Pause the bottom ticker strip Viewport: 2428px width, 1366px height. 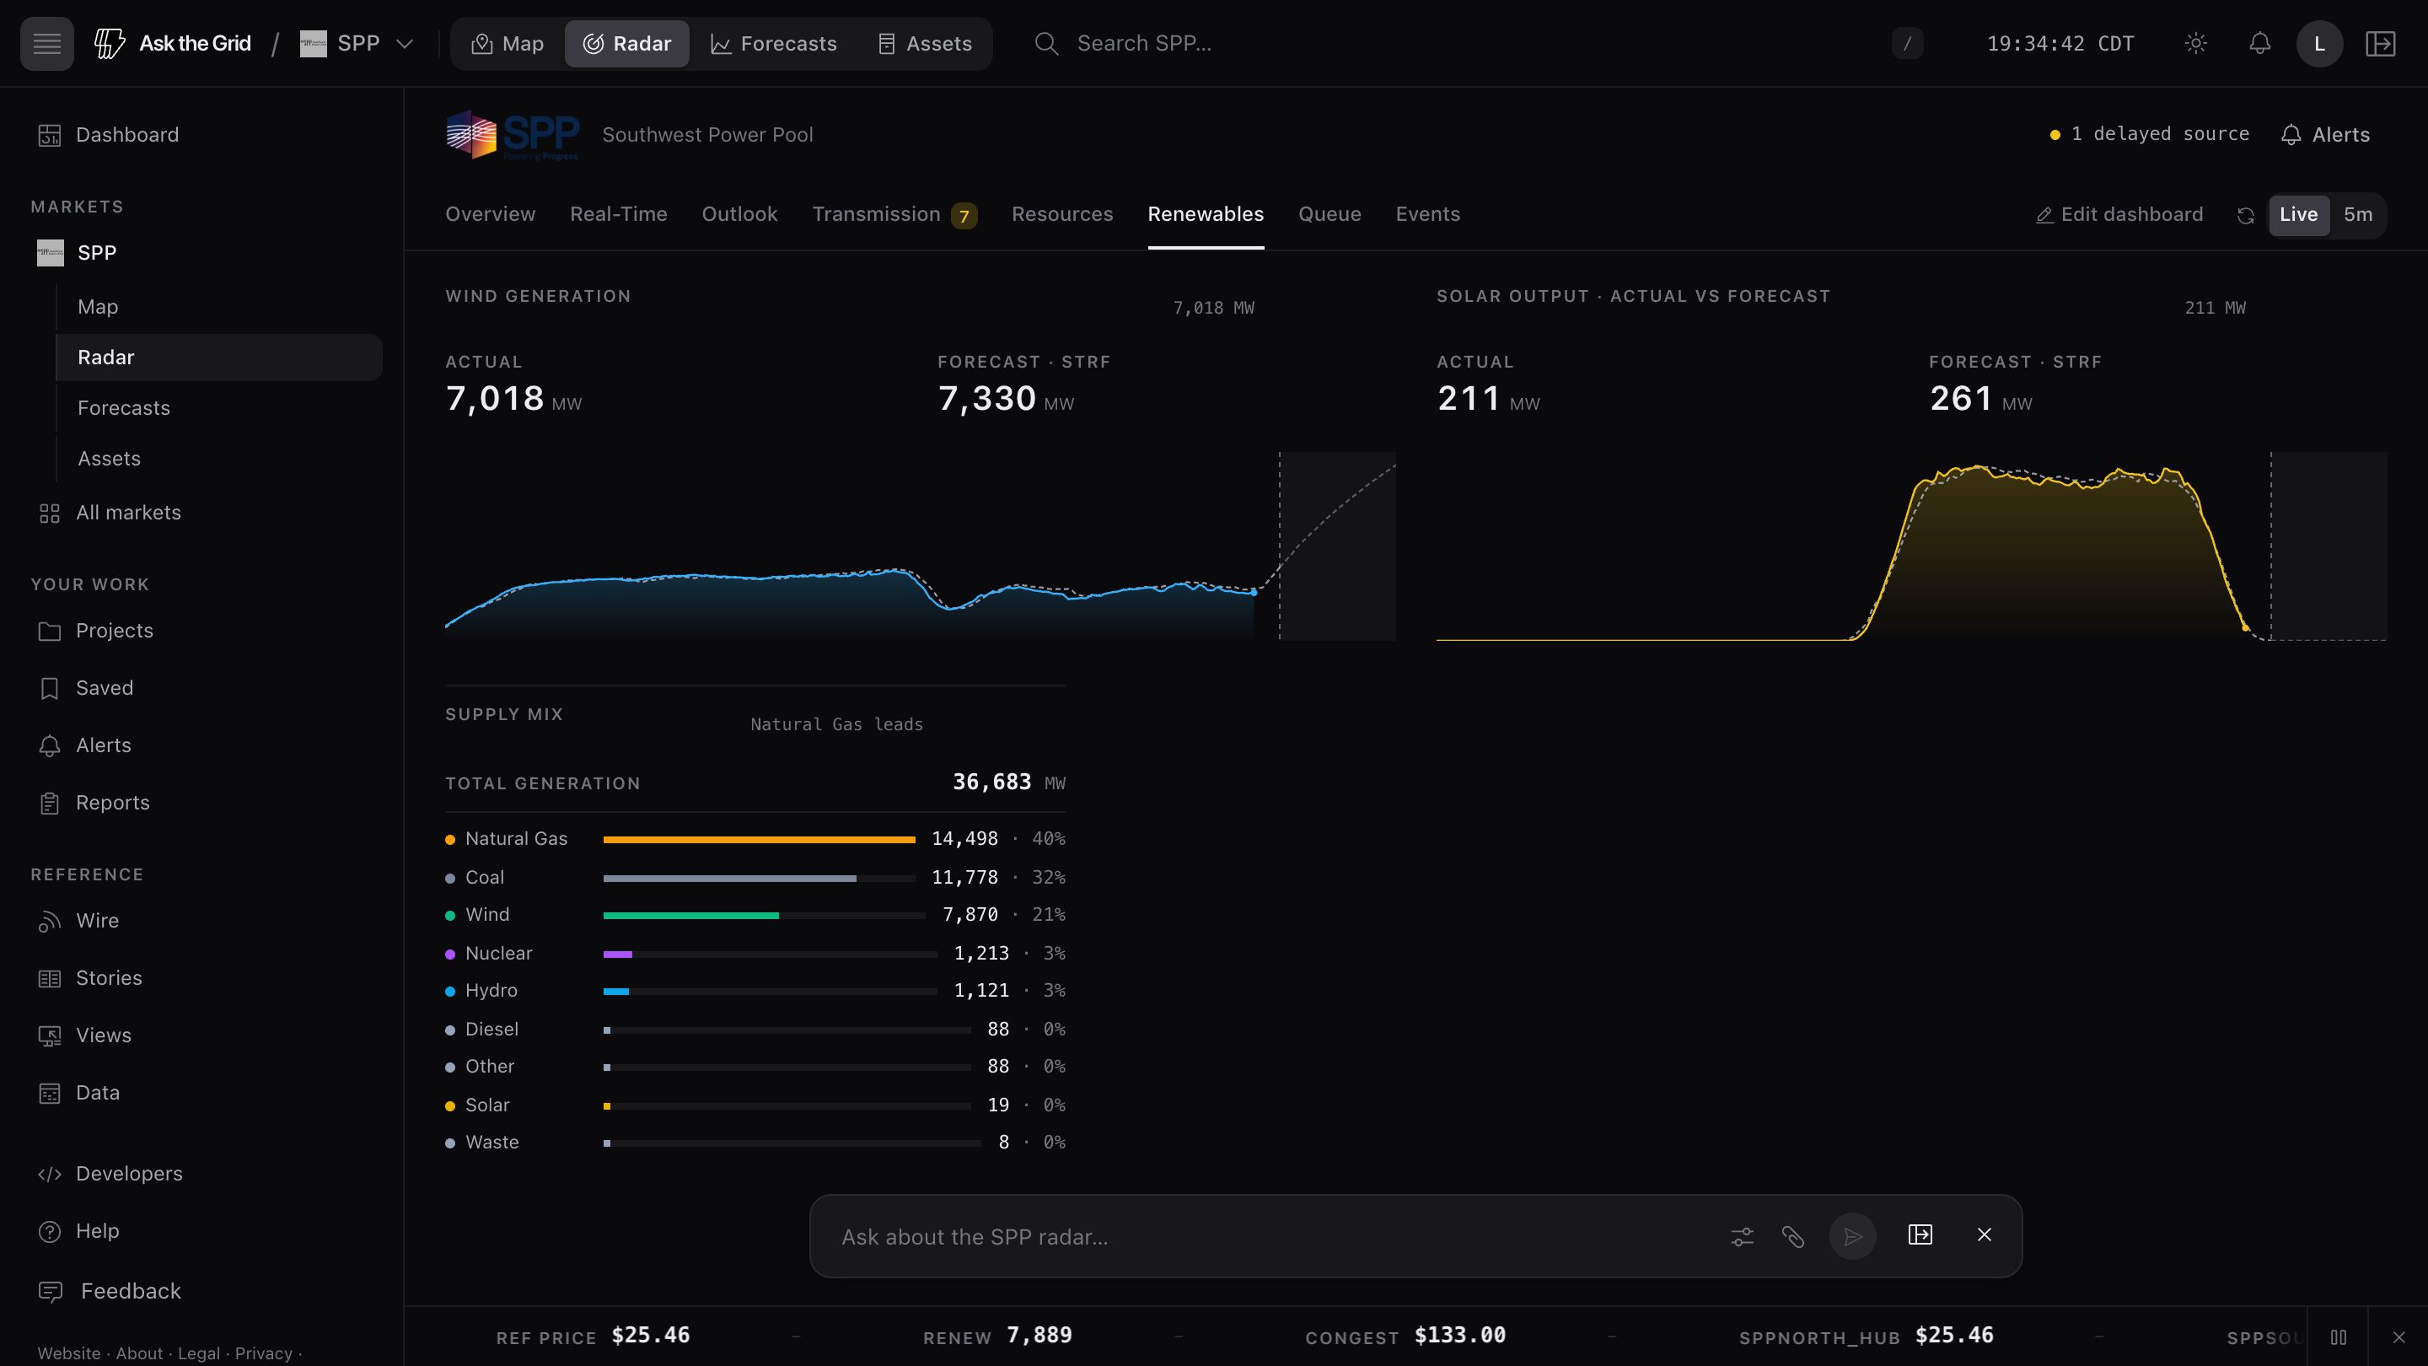(2339, 1336)
